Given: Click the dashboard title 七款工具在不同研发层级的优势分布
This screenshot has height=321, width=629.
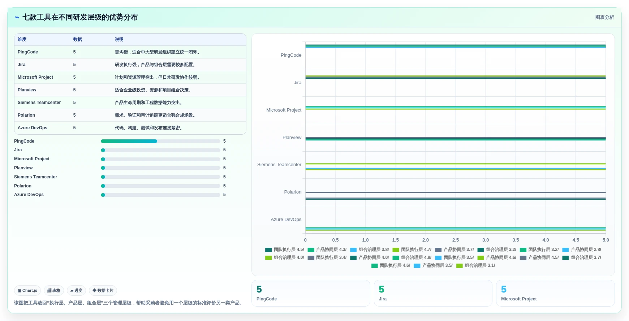Looking at the screenshot, I should tap(80, 17).
